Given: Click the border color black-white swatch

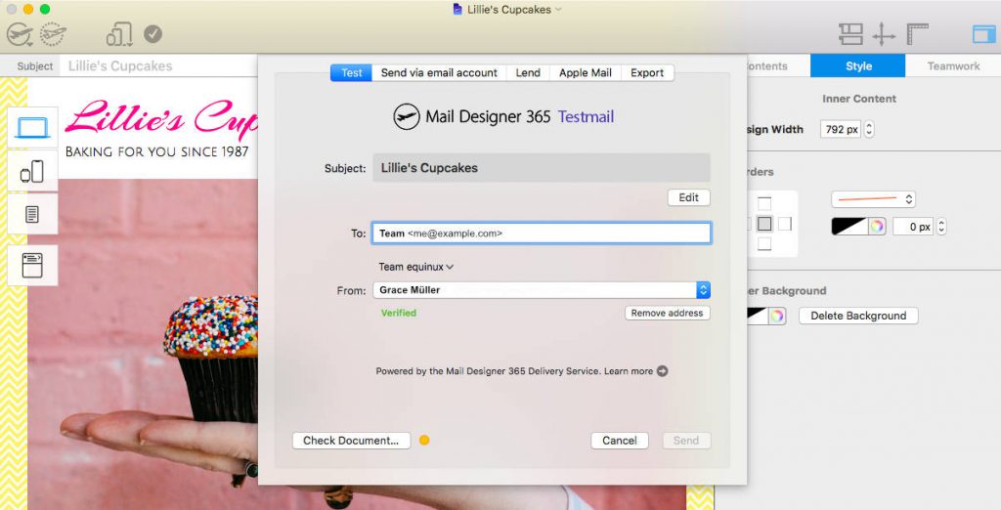Looking at the screenshot, I should pos(849,227).
